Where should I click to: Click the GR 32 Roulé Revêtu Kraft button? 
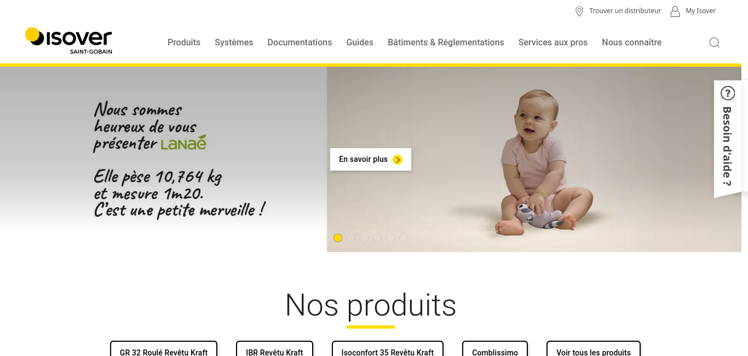coord(164,349)
